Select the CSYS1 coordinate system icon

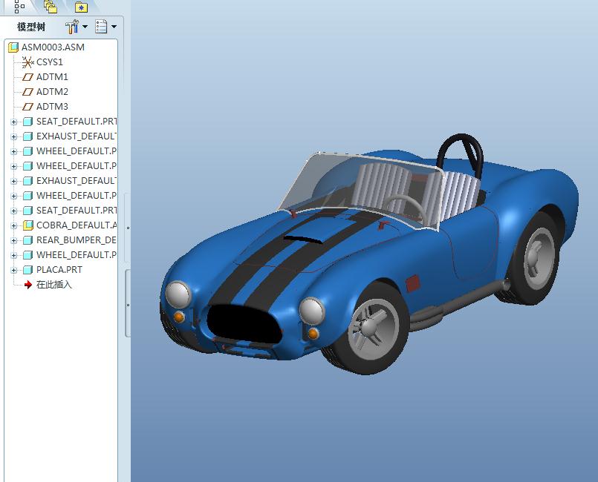28,62
